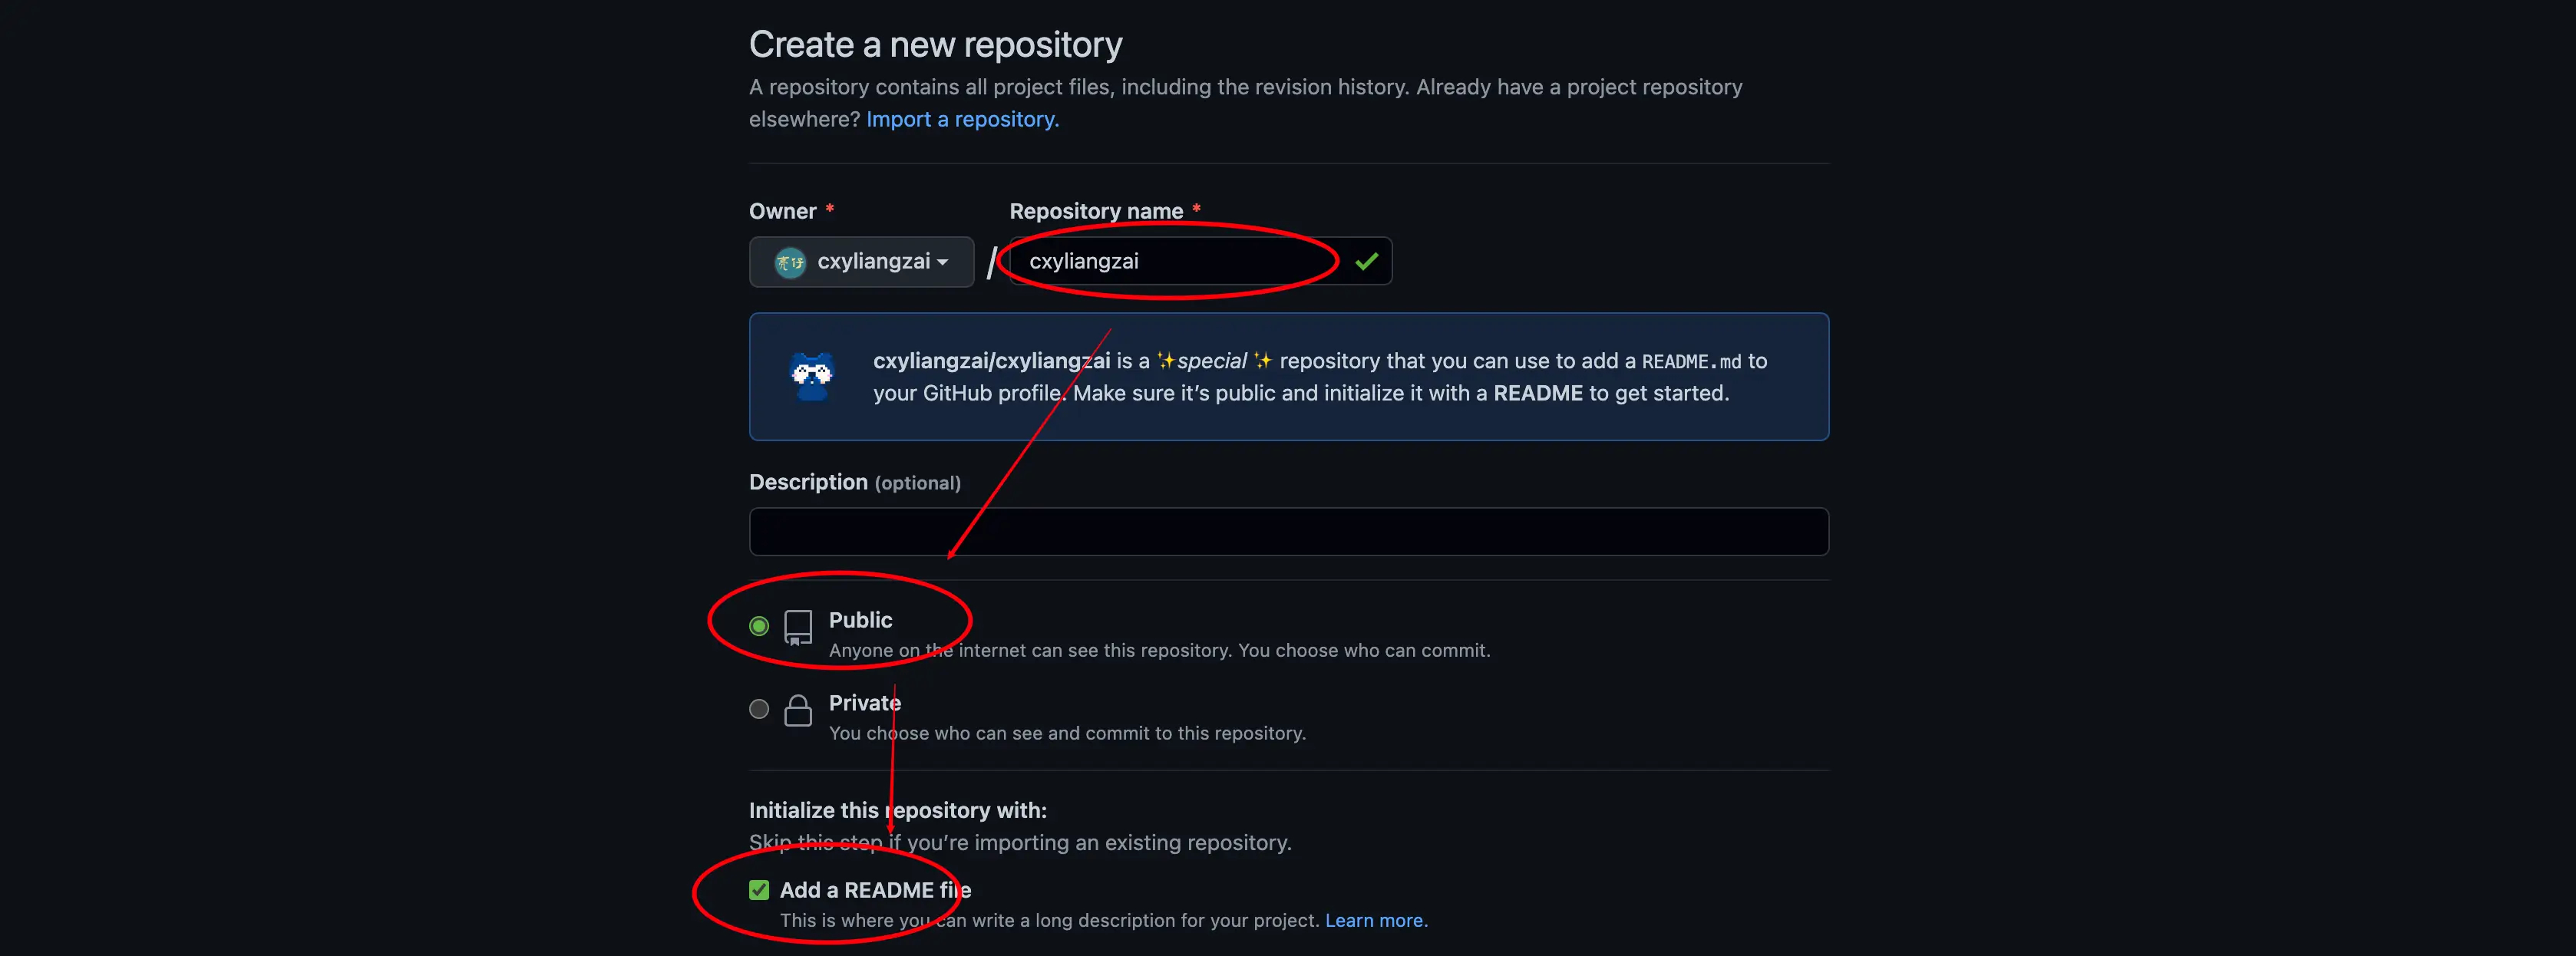This screenshot has height=956, width=2576.
Task: Toggle the Add a README file checkbox
Action: (x=759, y=890)
